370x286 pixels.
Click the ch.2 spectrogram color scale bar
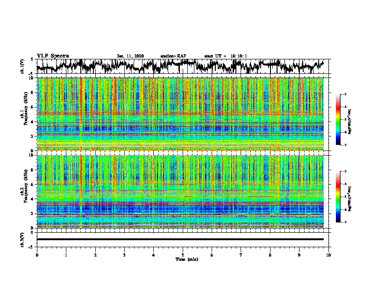(338, 197)
